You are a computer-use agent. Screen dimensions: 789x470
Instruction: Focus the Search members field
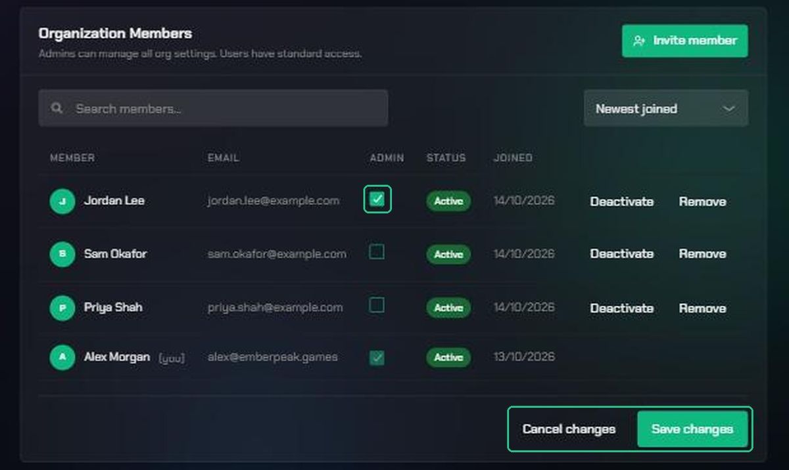pos(213,108)
